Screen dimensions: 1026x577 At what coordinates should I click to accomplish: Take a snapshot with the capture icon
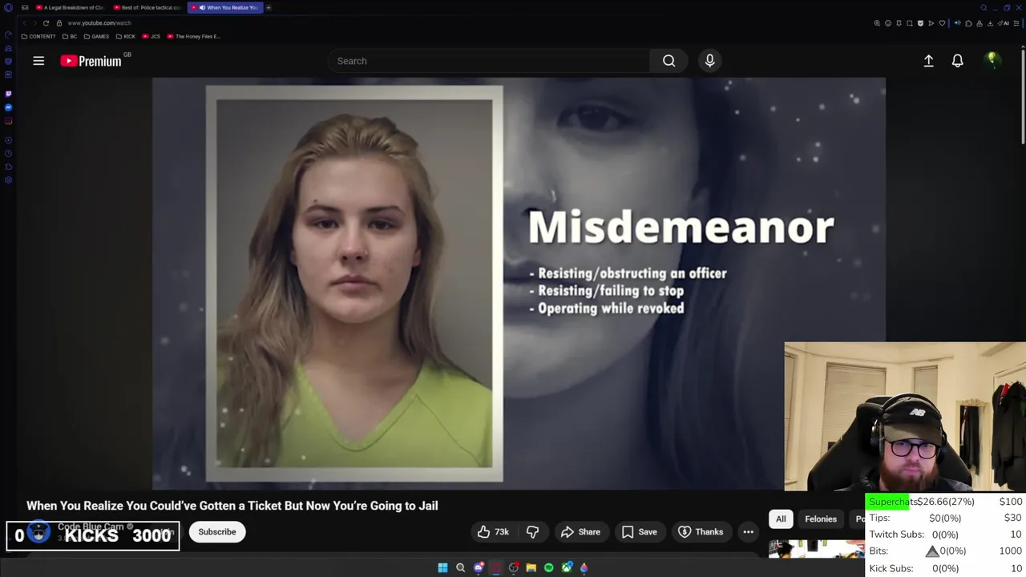909,23
